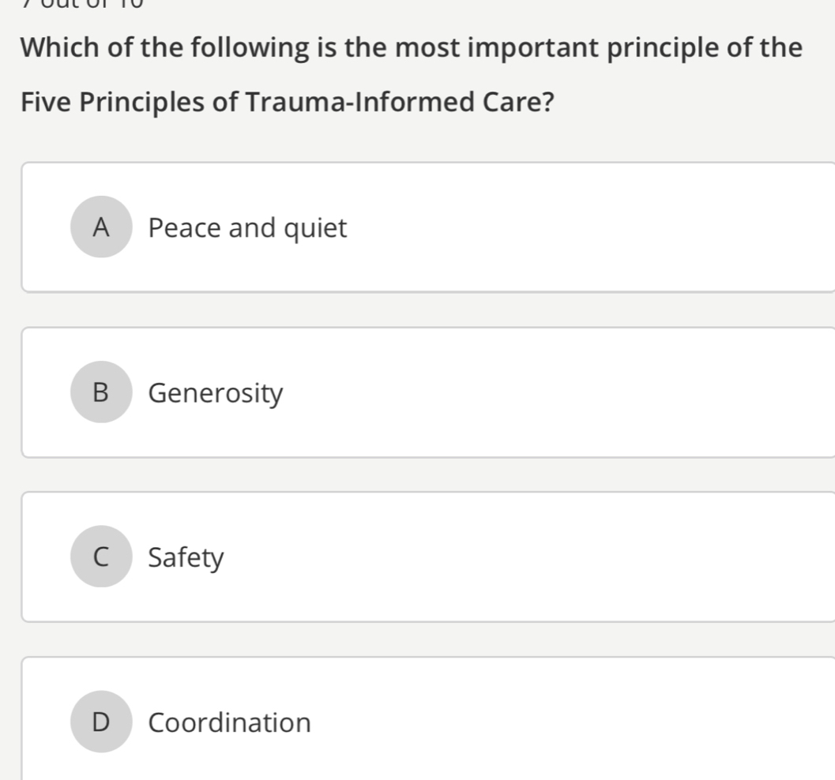The image size is (835, 780).
Task: Click the circular A badge
Action: [101, 228]
